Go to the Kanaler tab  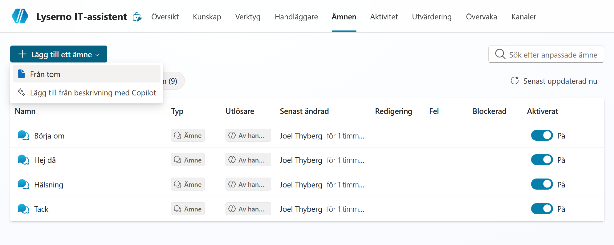point(524,17)
